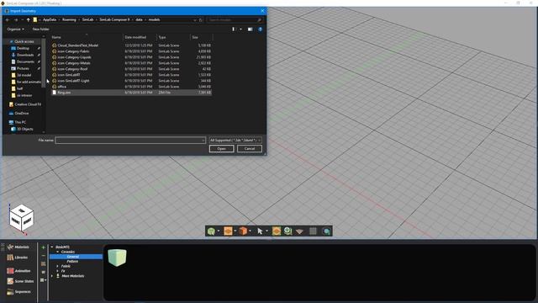Open Desktop in the navigation pane
This screenshot has height=303, width=538.
point(23,49)
